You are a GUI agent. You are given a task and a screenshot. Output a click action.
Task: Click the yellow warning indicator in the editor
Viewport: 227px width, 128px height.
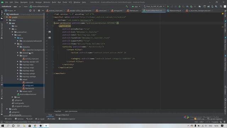click(222, 14)
